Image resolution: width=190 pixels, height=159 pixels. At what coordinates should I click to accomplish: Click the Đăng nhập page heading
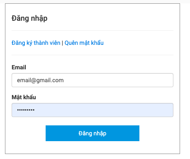[29, 18]
